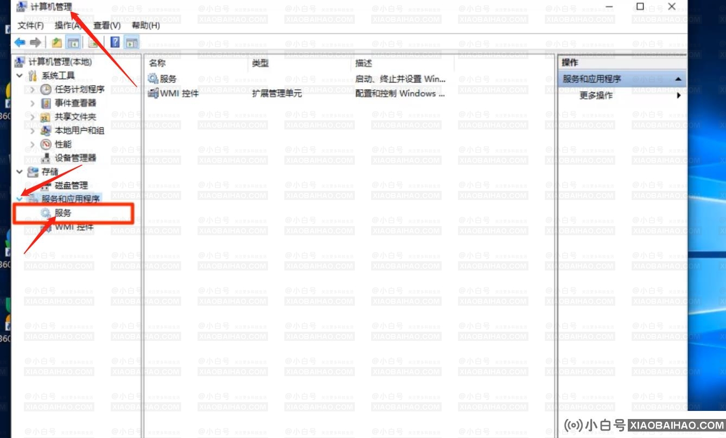
Task: Open the 文件(F) menu
Action: point(30,25)
